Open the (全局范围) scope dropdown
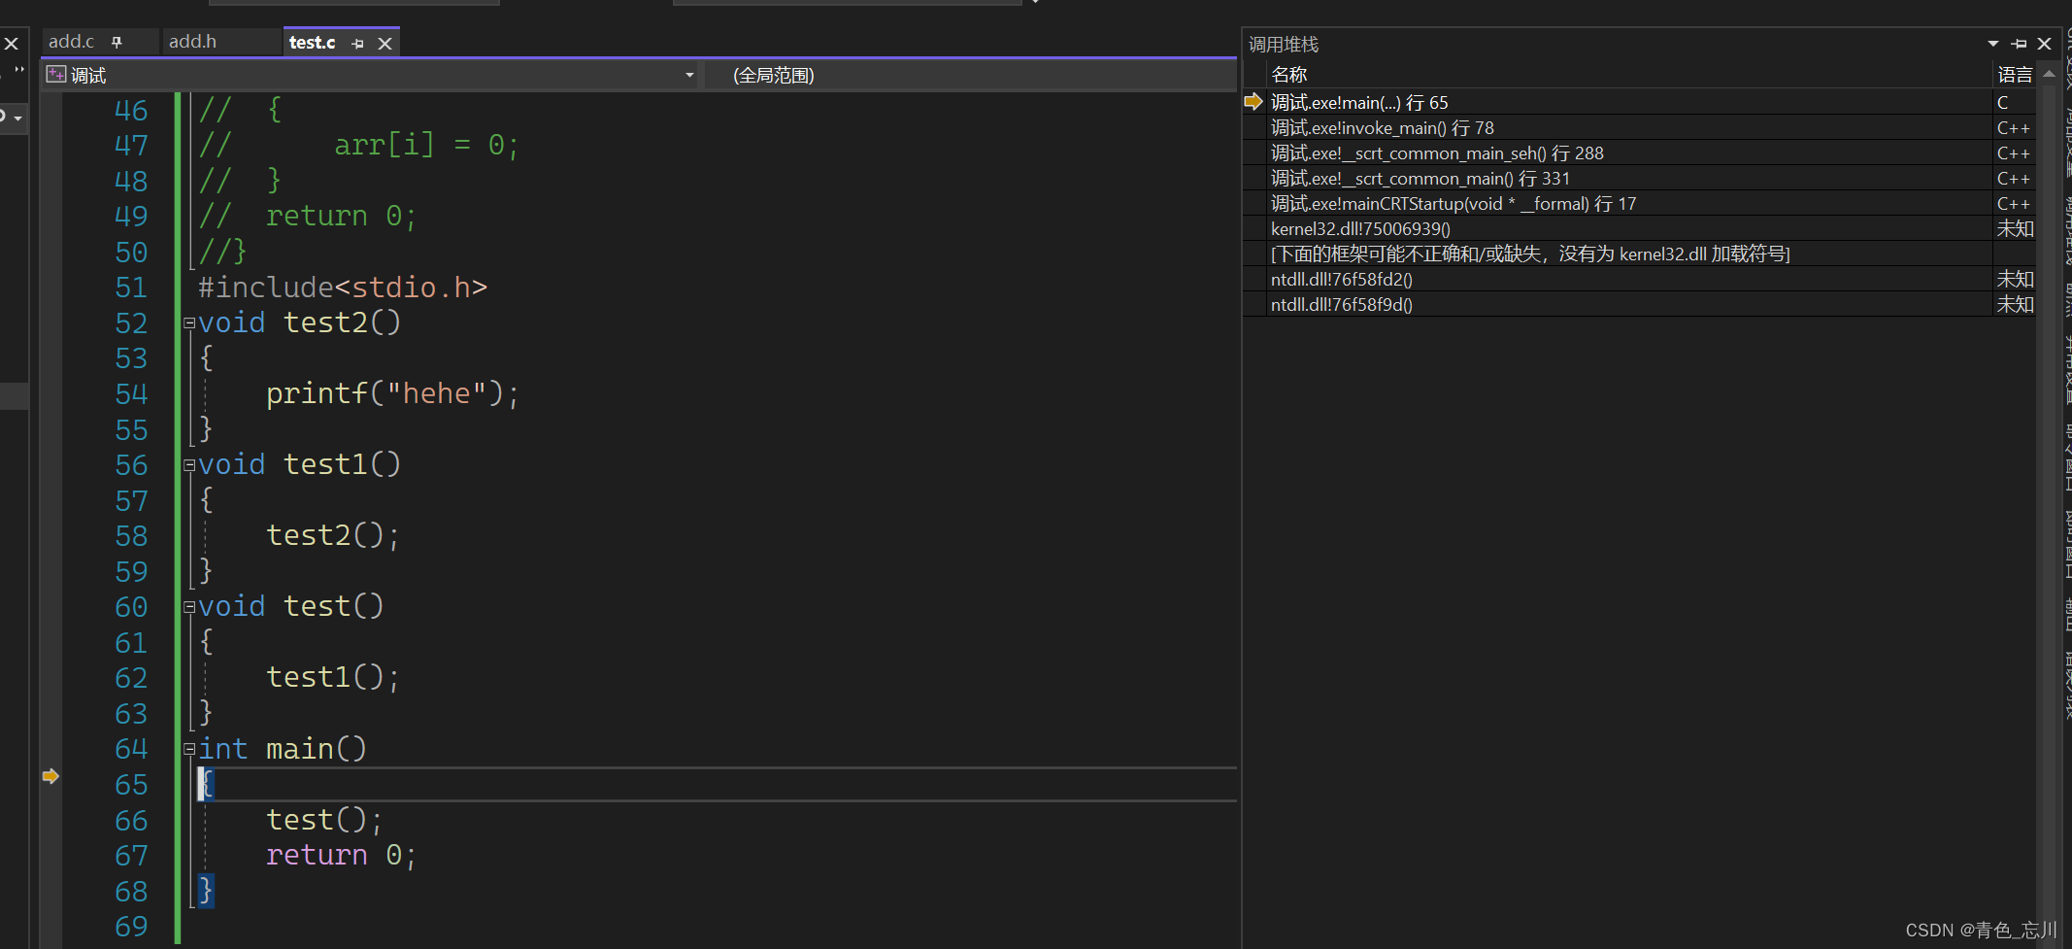 coord(971,75)
